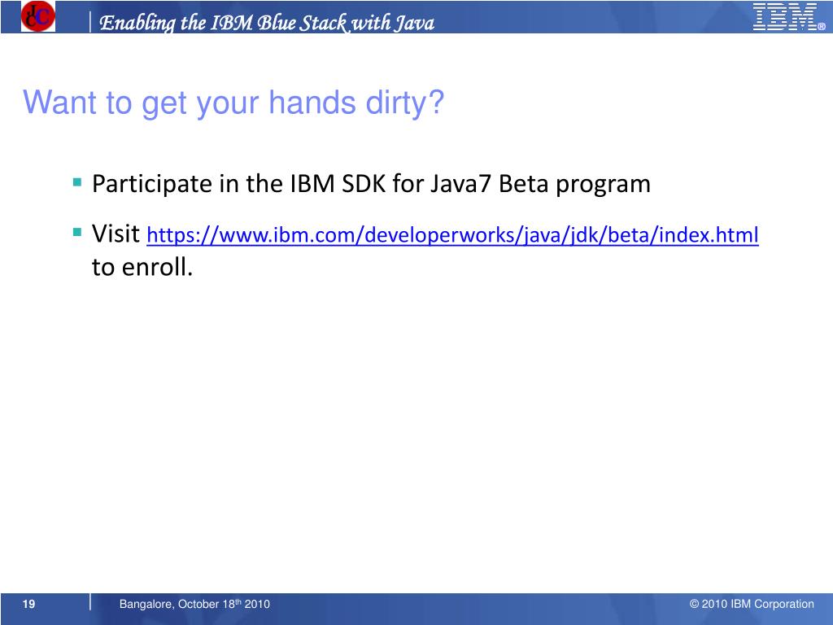Click the red circular logo at top-left
The height and width of the screenshot is (625, 833).
37,16
